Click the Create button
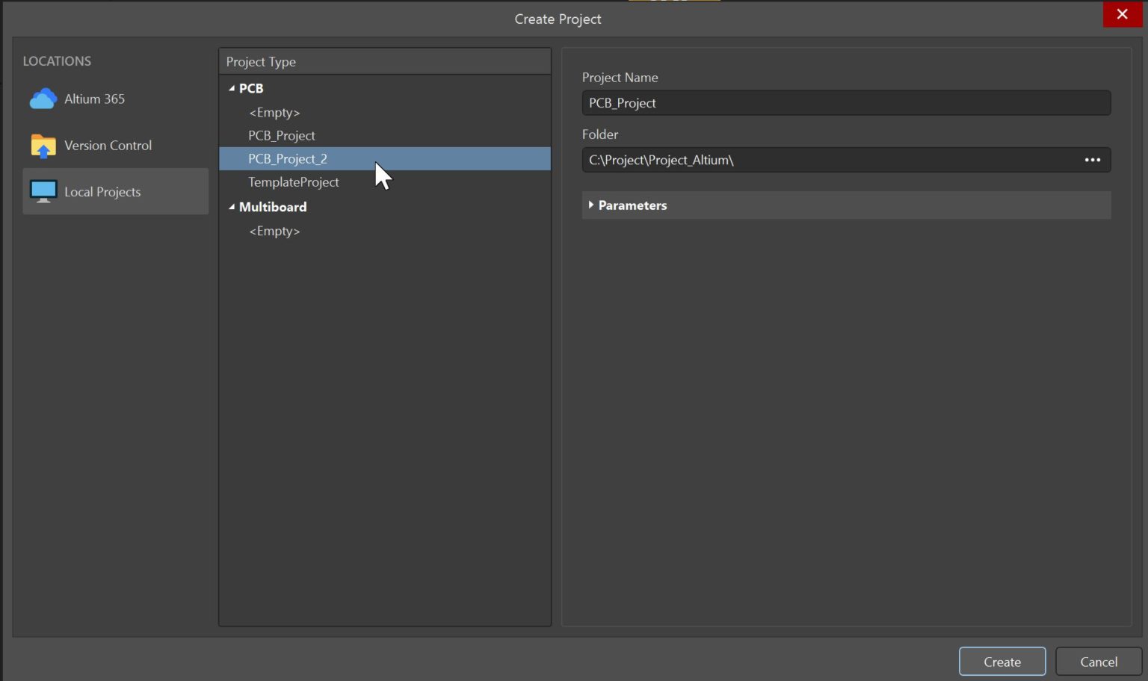This screenshot has width=1148, height=681. coord(1002,661)
